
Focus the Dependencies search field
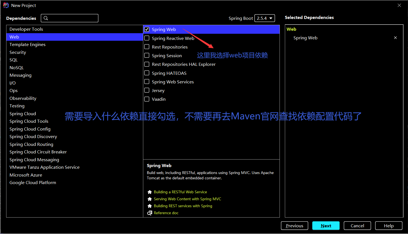(x=70, y=18)
